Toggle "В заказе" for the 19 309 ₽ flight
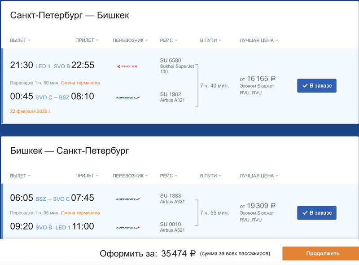The image size is (359, 265). (316, 212)
